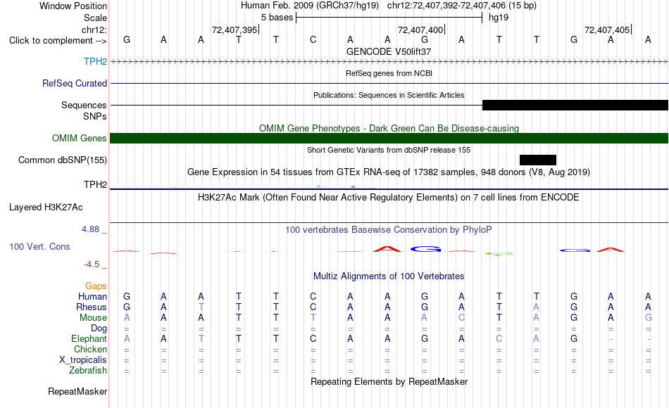
Task: Click the tallest blue G PhyloP logo letter
Action: pyautogui.click(x=425, y=249)
